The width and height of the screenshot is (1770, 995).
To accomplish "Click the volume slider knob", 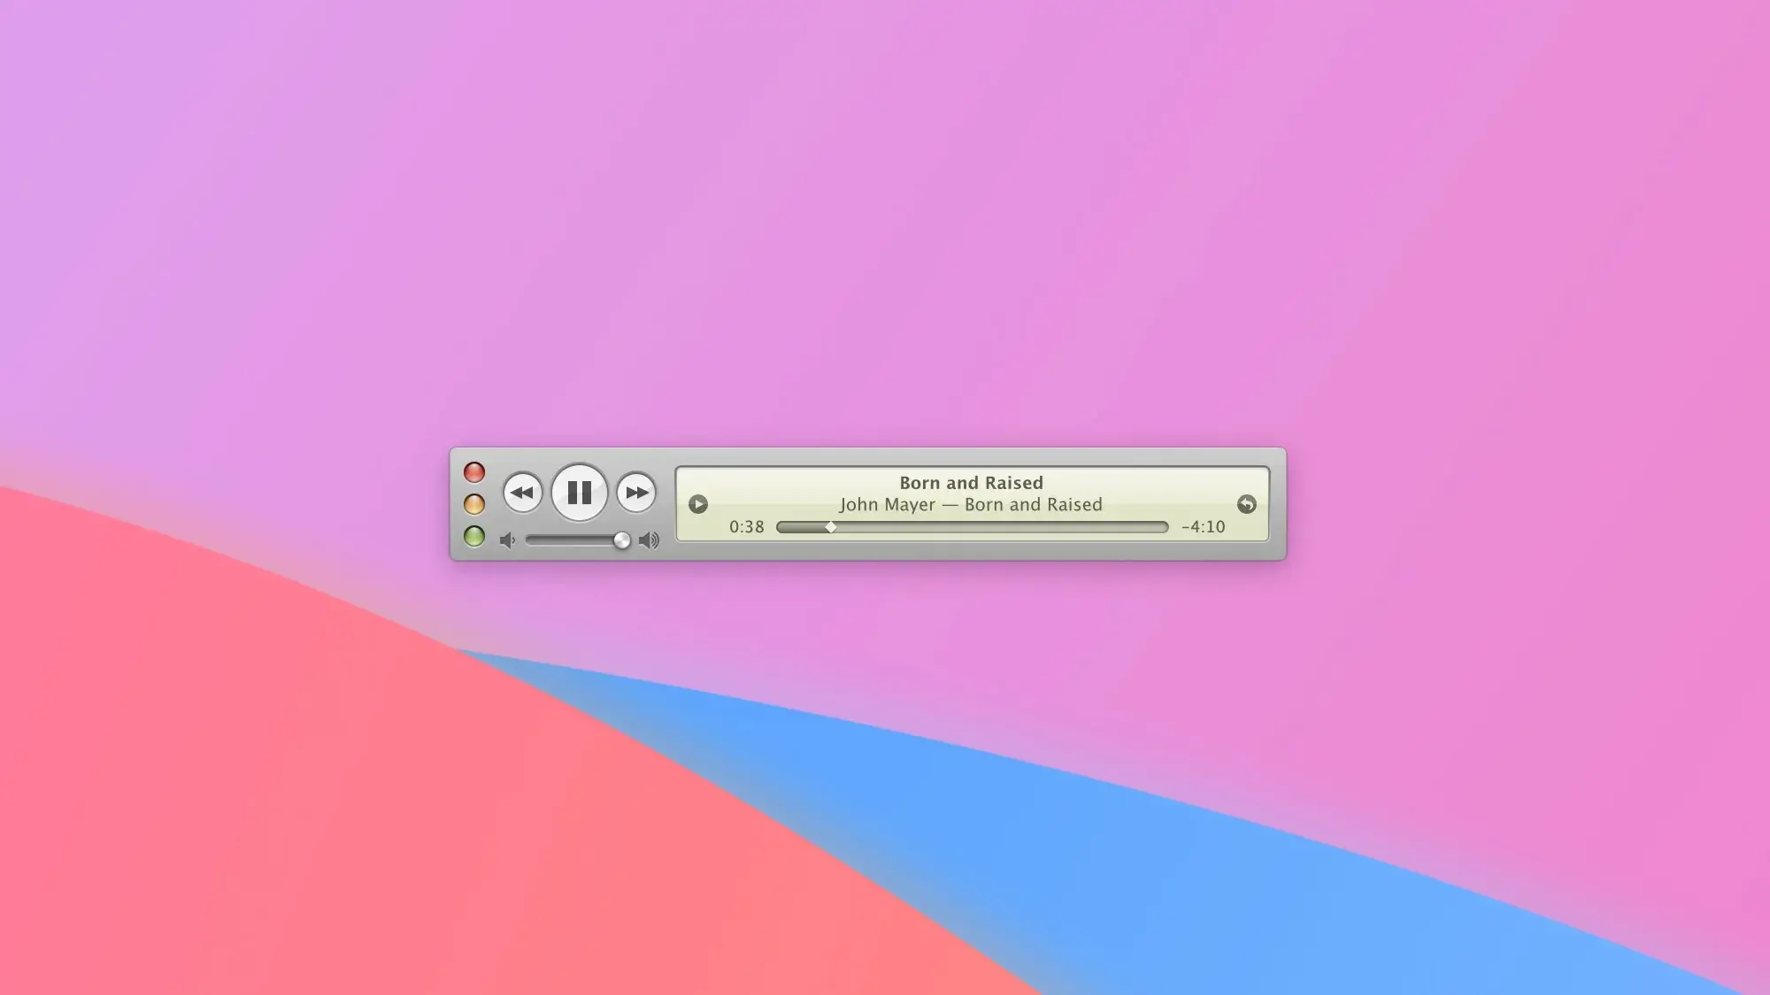I will click(x=622, y=540).
